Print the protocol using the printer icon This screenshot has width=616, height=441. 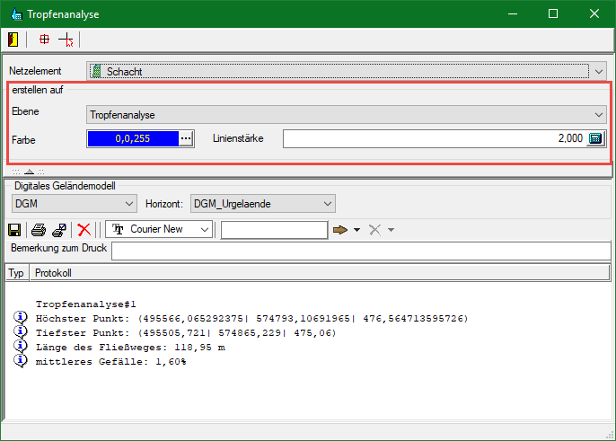tap(39, 230)
